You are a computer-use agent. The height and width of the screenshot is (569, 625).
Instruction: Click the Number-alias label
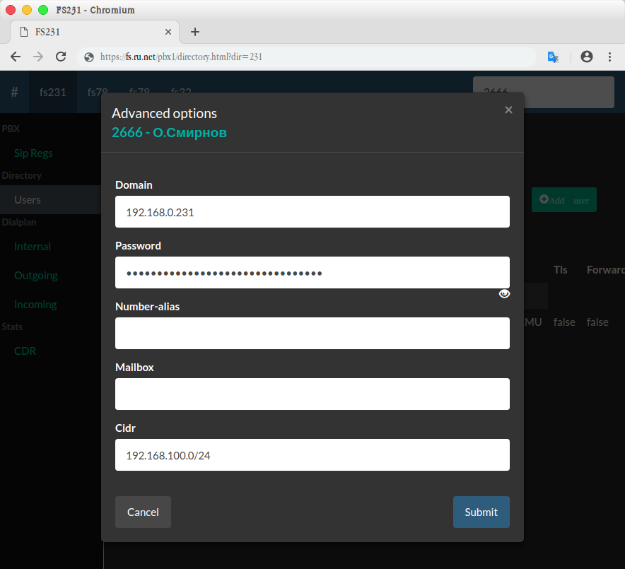tap(148, 307)
